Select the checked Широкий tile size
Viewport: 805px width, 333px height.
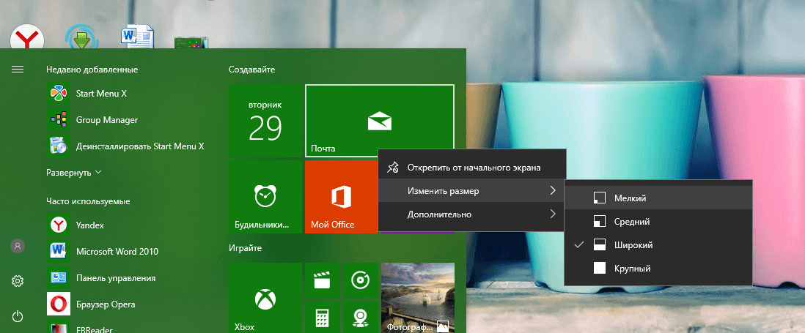click(x=658, y=245)
